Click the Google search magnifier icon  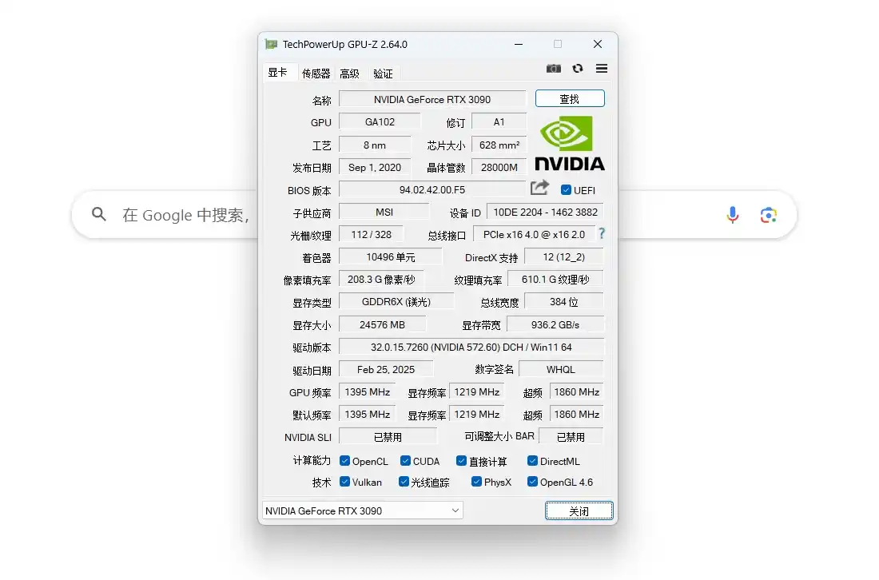click(x=98, y=214)
